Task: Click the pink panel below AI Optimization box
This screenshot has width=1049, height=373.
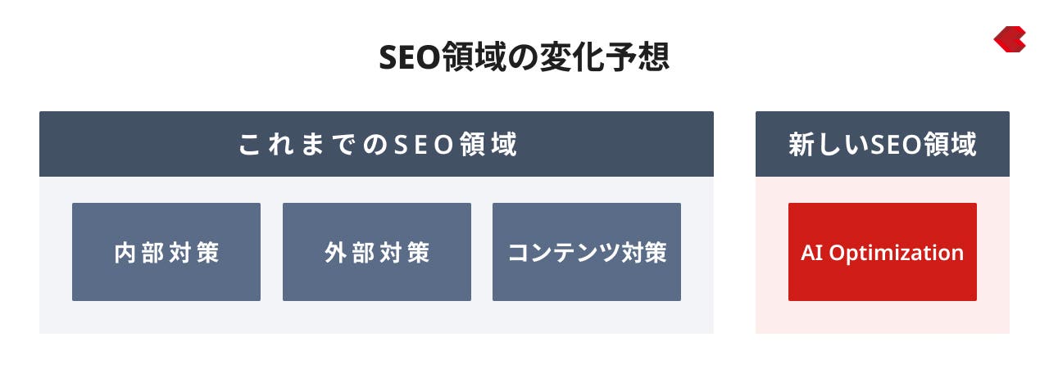Action: click(883, 317)
